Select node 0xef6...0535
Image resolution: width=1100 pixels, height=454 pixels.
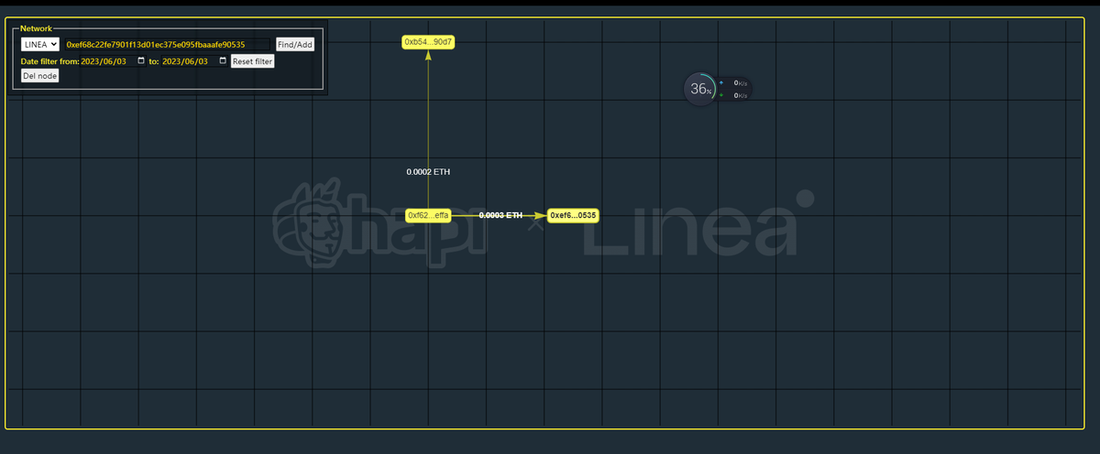click(x=573, y=215)
